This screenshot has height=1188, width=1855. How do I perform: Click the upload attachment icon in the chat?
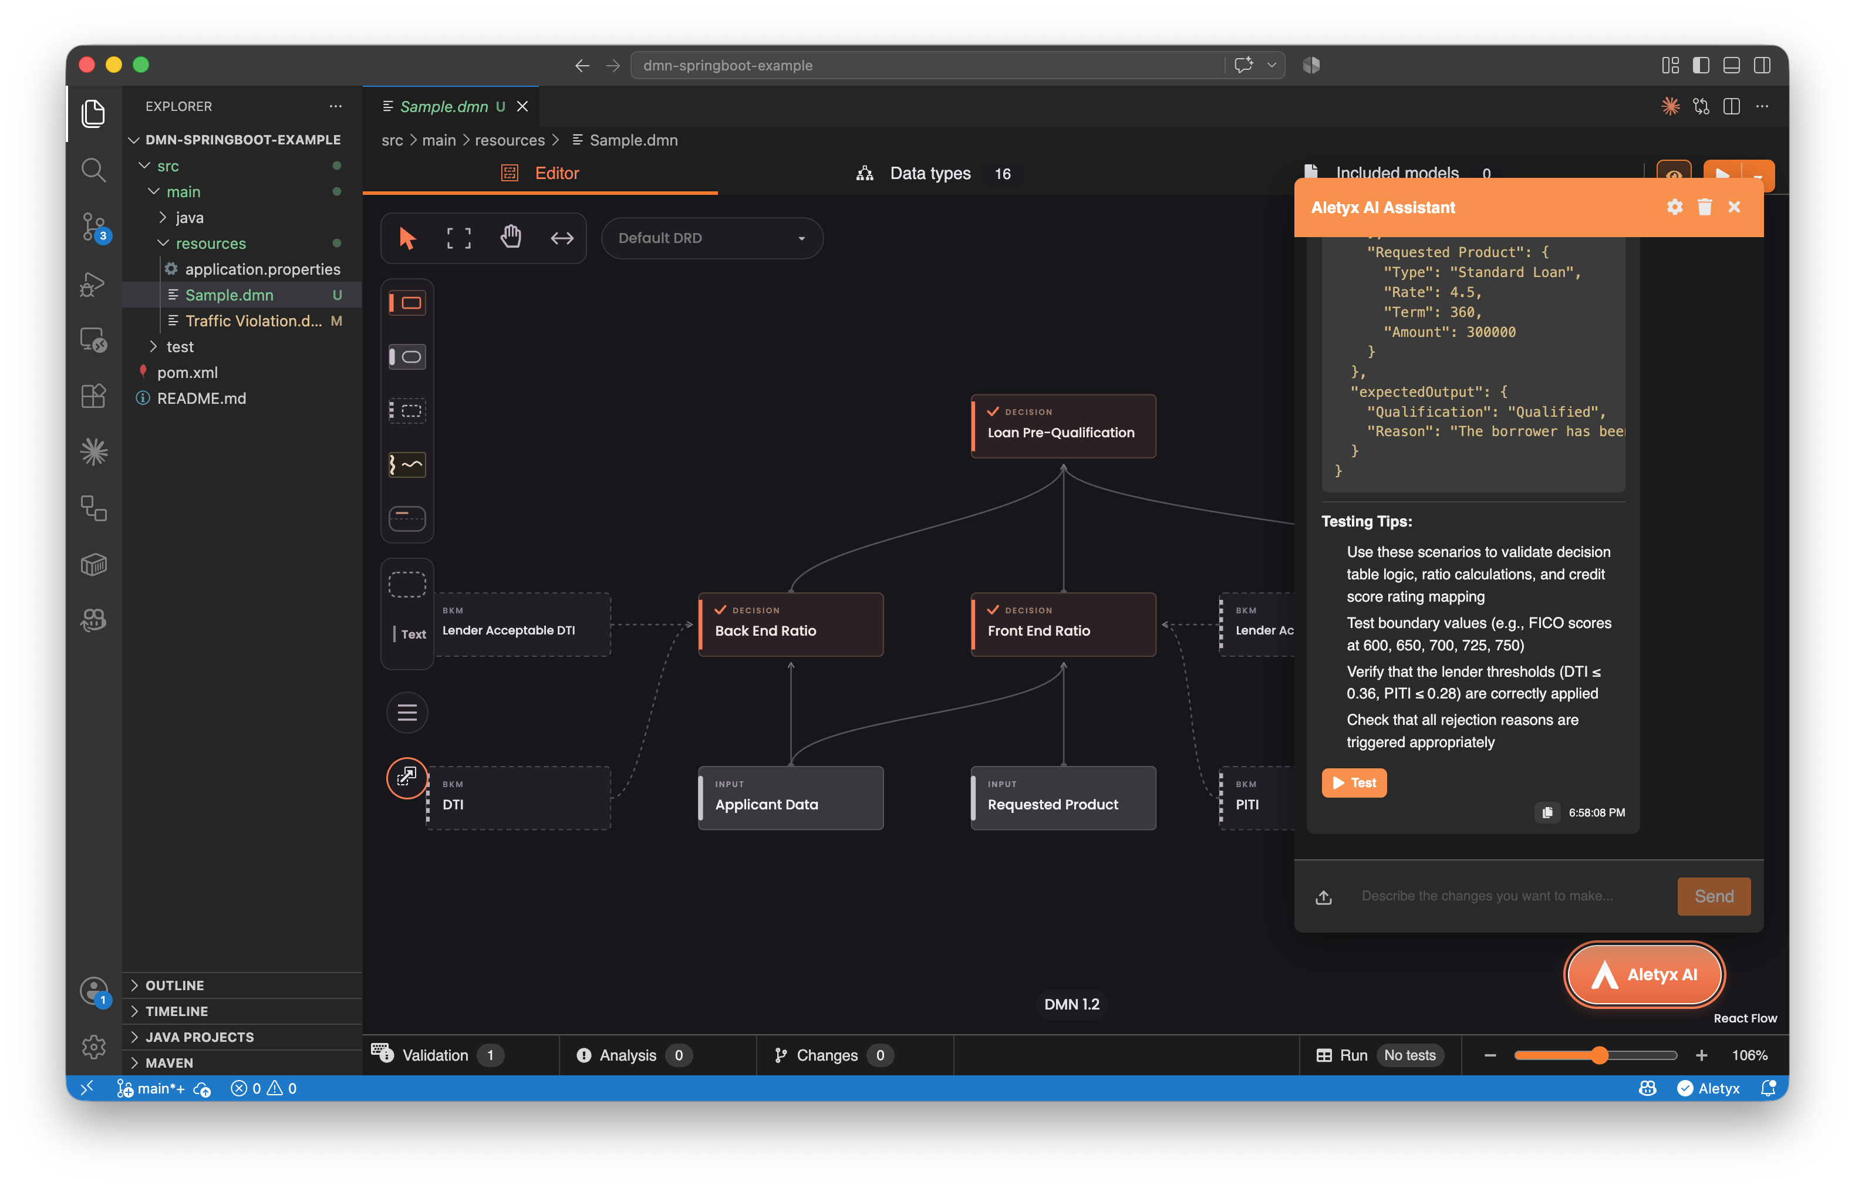point(1324,896)
